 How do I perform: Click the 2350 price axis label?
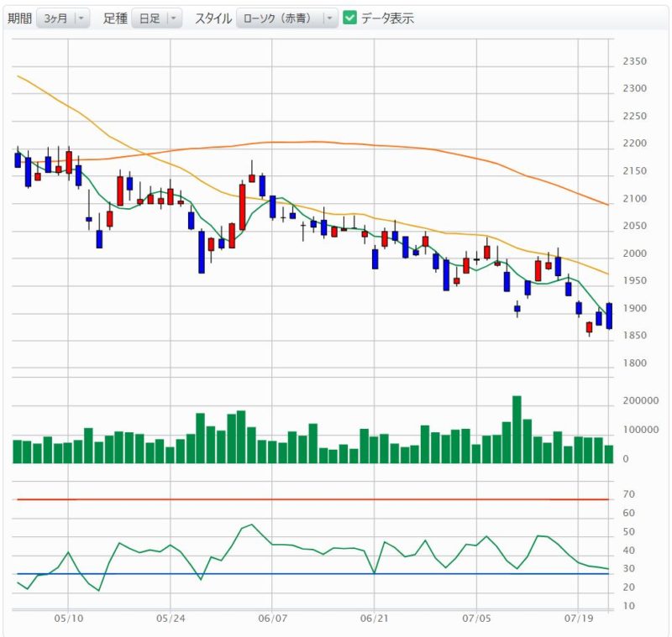635,61
